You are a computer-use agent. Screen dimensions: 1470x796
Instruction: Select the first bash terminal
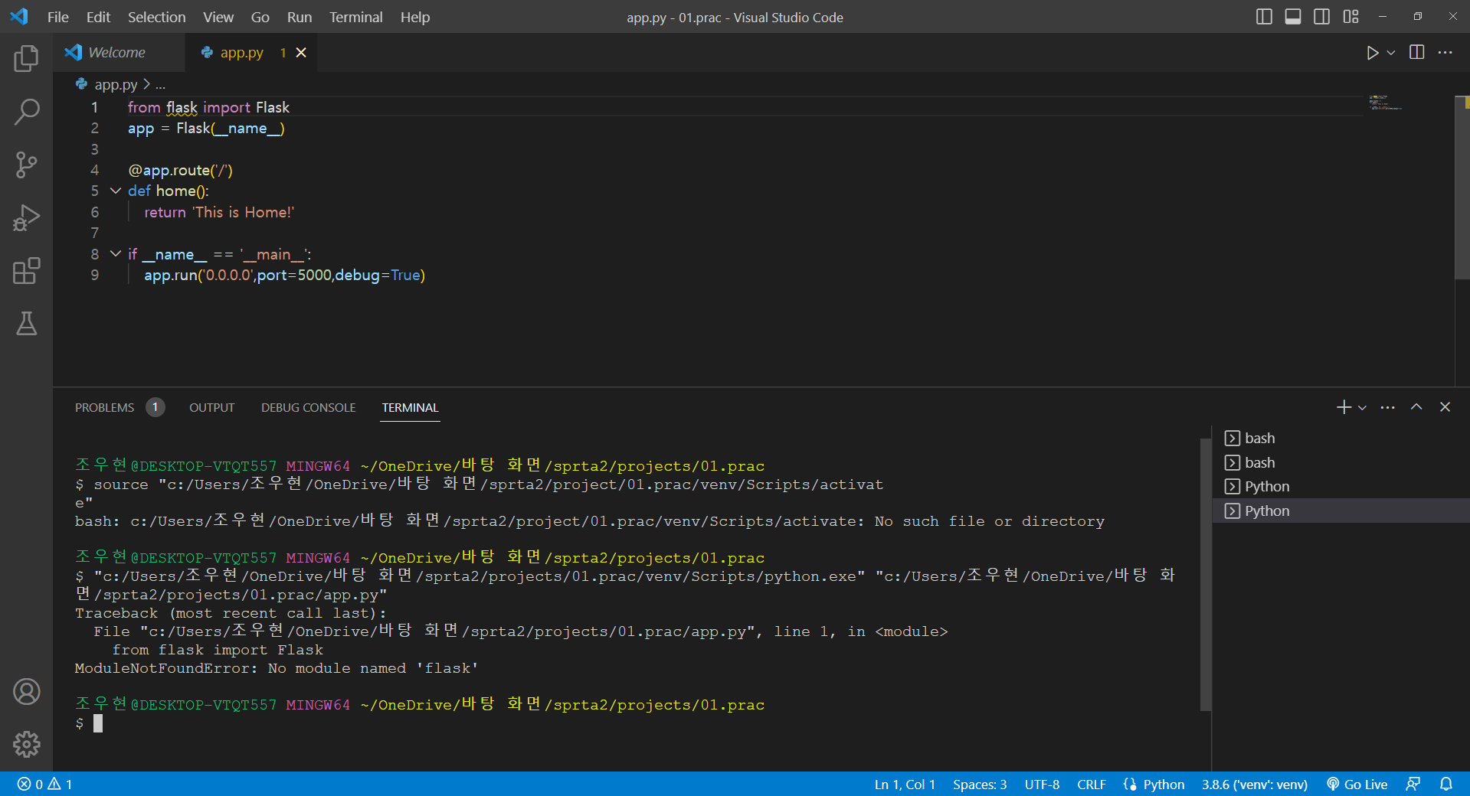point(1341,439)
